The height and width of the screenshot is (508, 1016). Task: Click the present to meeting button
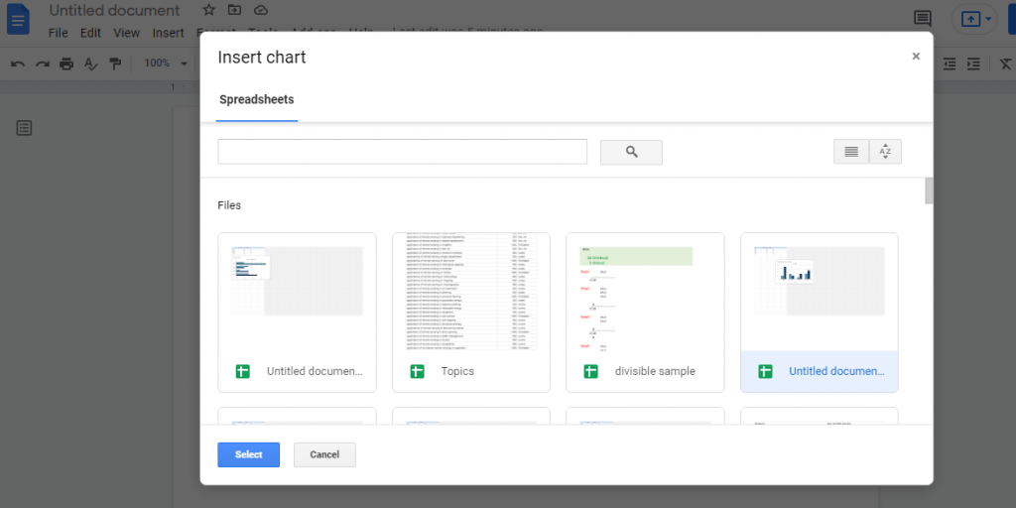970,20
